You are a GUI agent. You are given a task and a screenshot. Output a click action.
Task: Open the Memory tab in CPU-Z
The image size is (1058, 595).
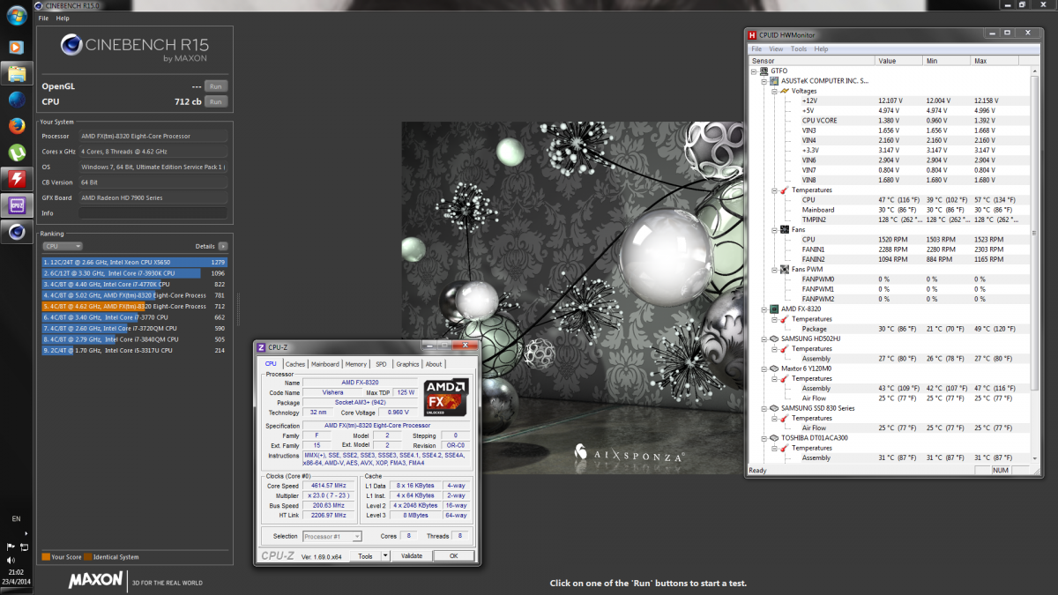pyautogui.click(x=356, y=364)
